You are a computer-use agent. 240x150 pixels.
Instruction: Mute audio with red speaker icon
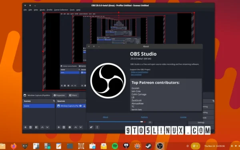(x=145, y=122)
